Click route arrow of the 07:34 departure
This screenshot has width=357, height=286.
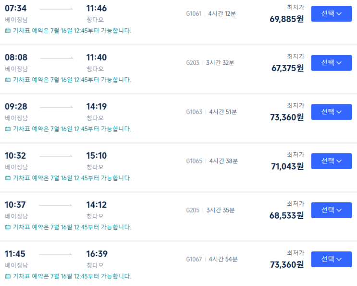point(57,9)
